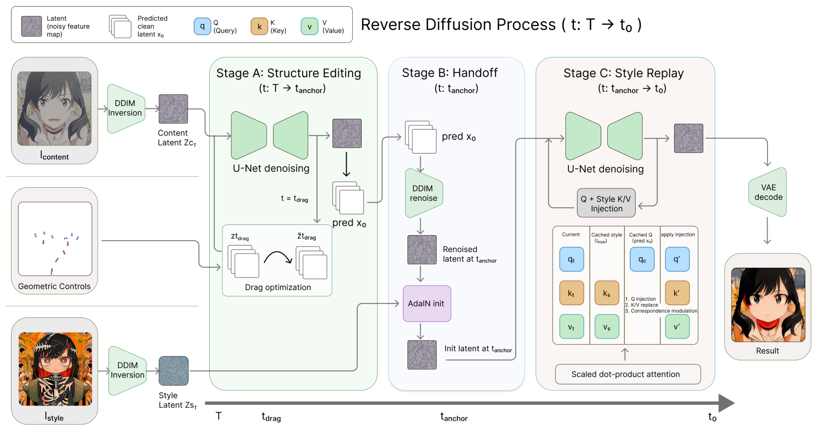817x431 pixels.
Task: Select Stage C output latent square
Action: (688, 138)
